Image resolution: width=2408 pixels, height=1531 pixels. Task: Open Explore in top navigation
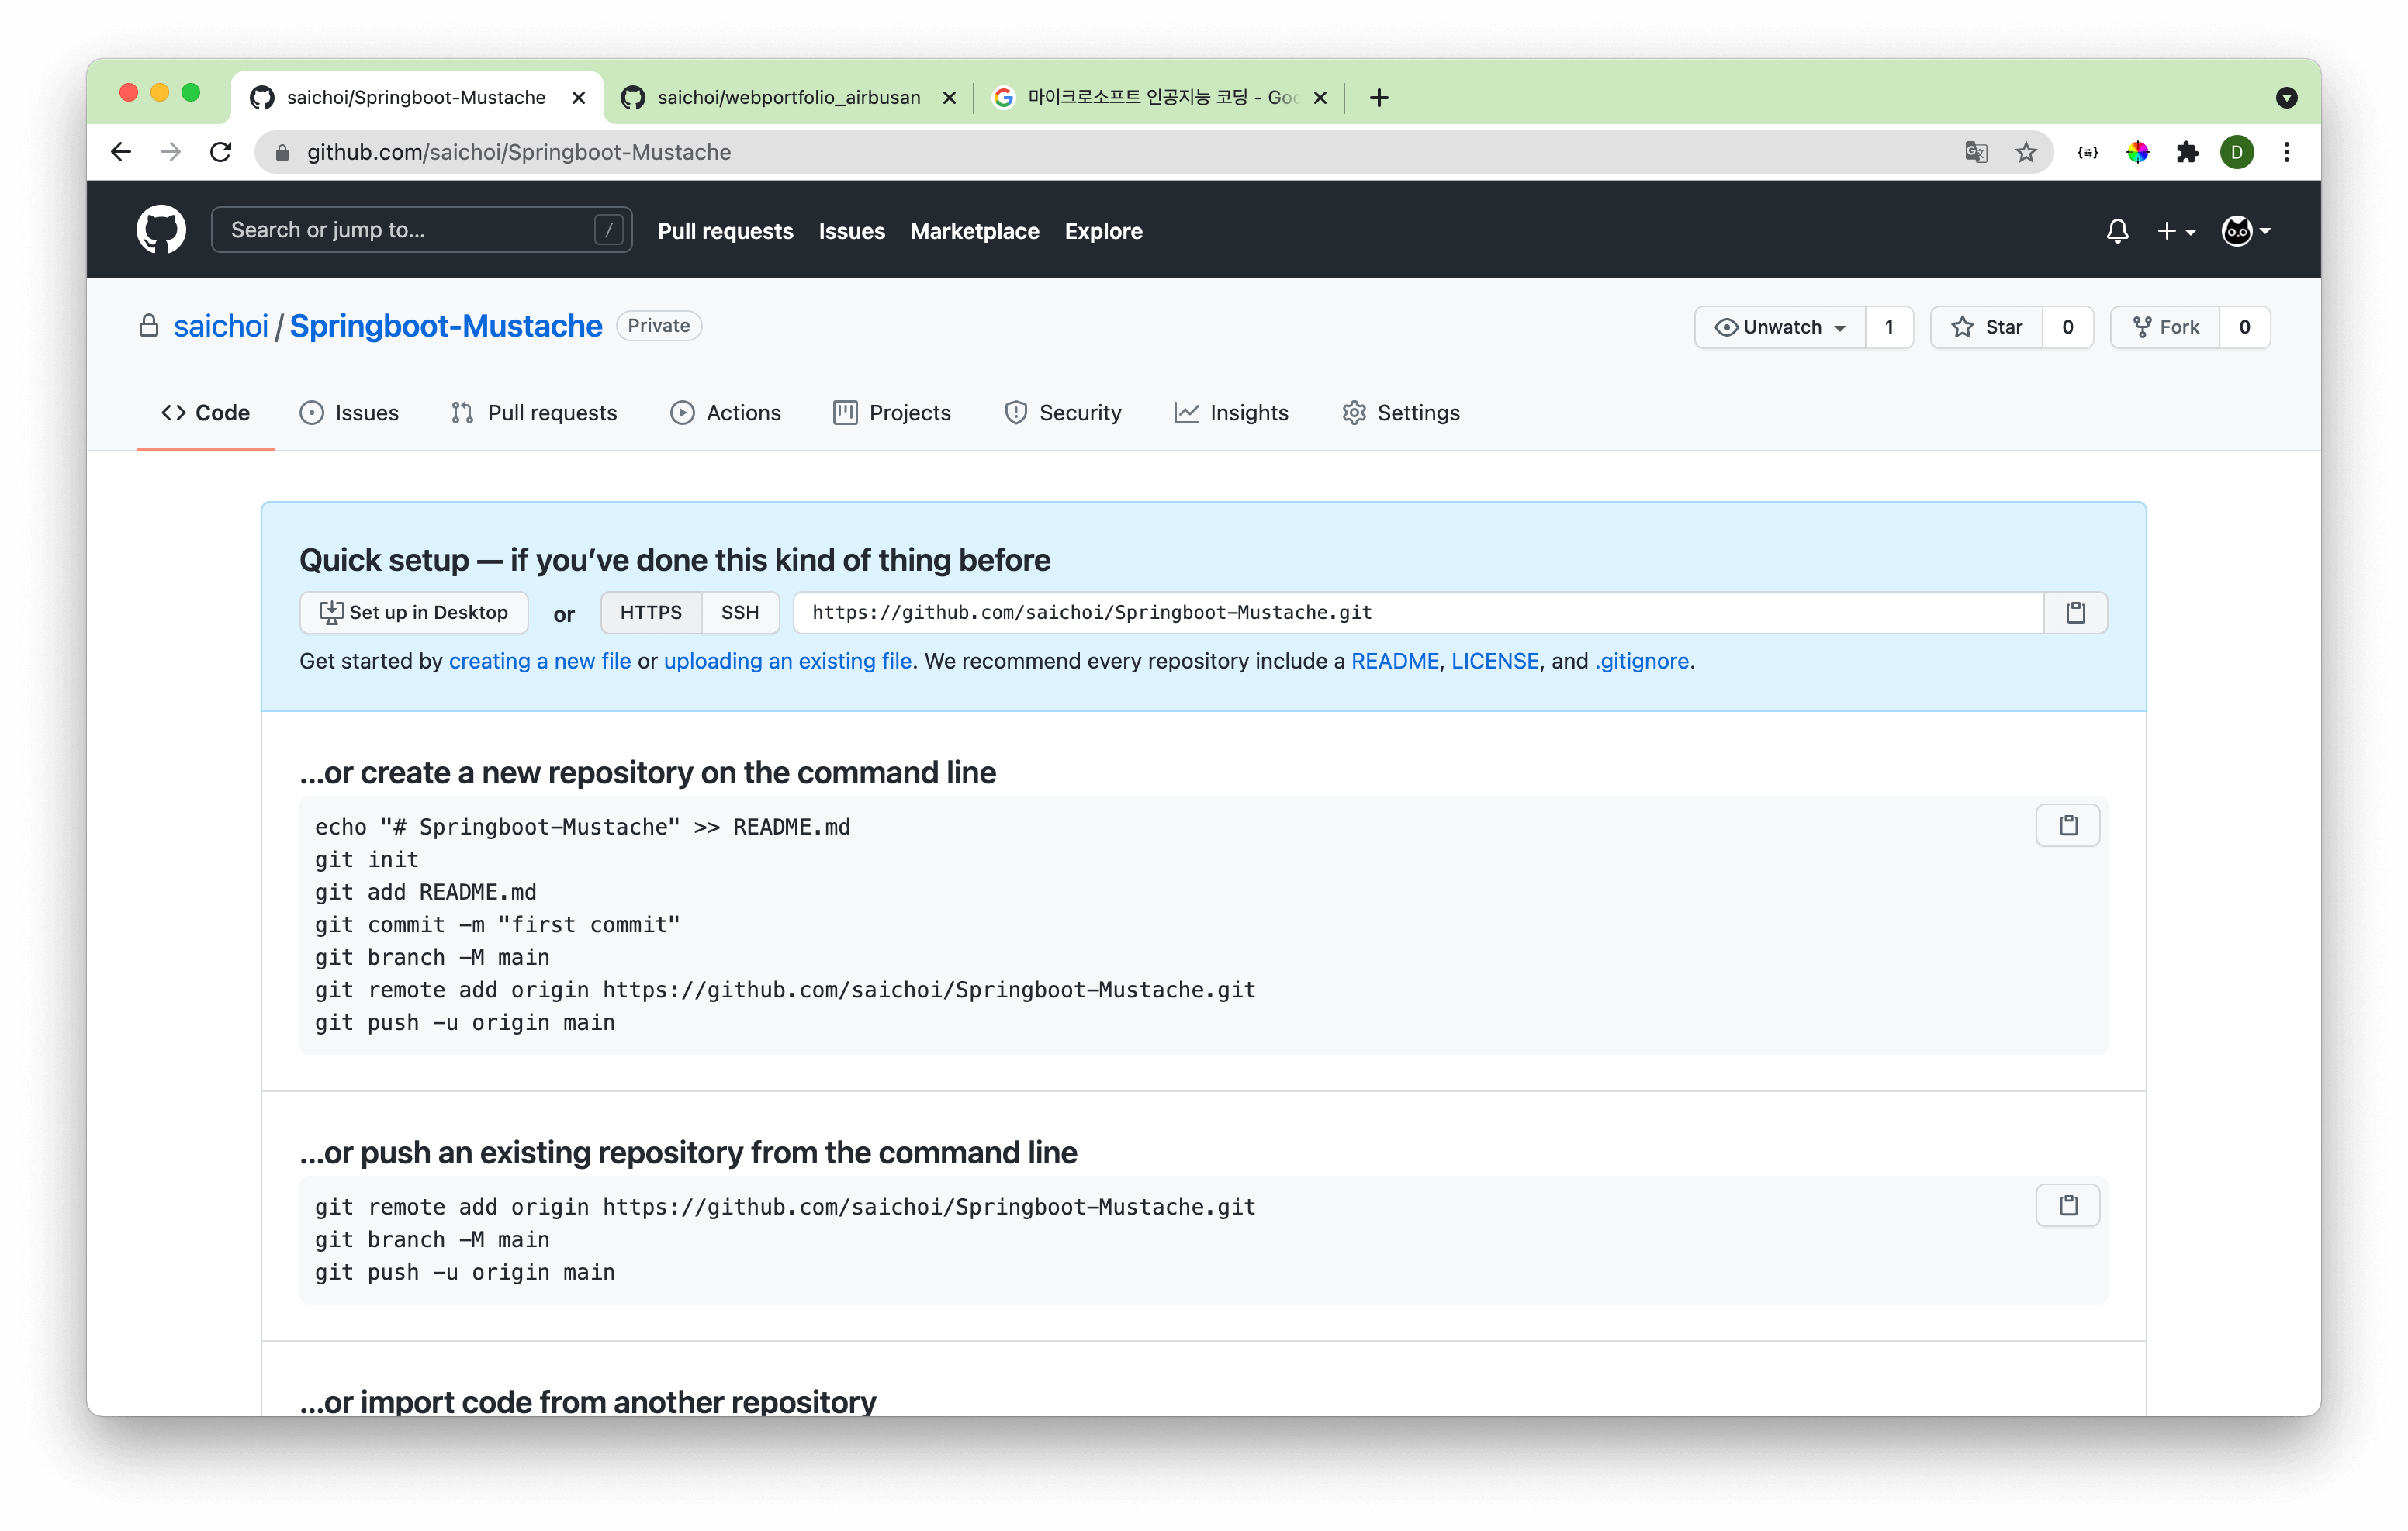coord(1103,231)
